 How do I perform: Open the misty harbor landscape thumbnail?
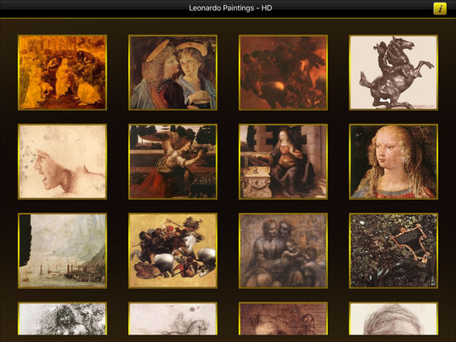pos(62,250)
